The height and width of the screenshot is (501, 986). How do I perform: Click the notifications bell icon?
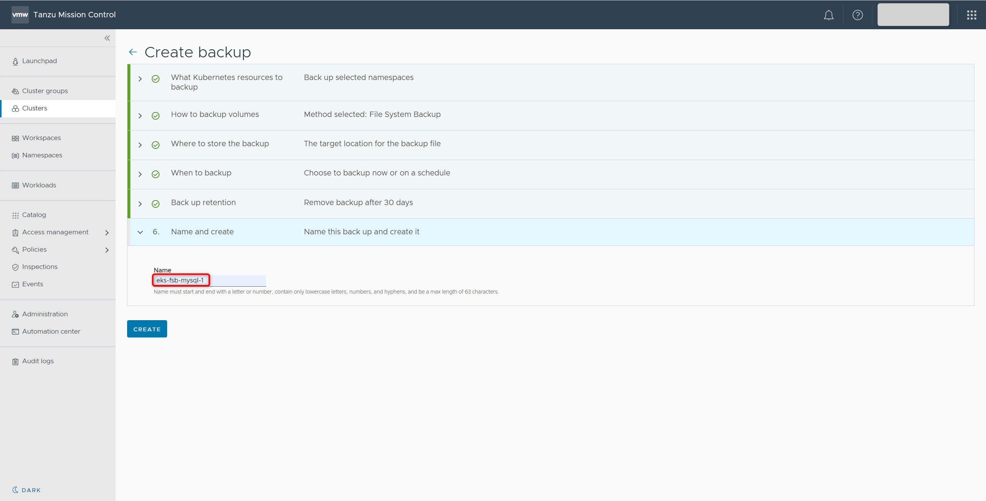(828, 15)
